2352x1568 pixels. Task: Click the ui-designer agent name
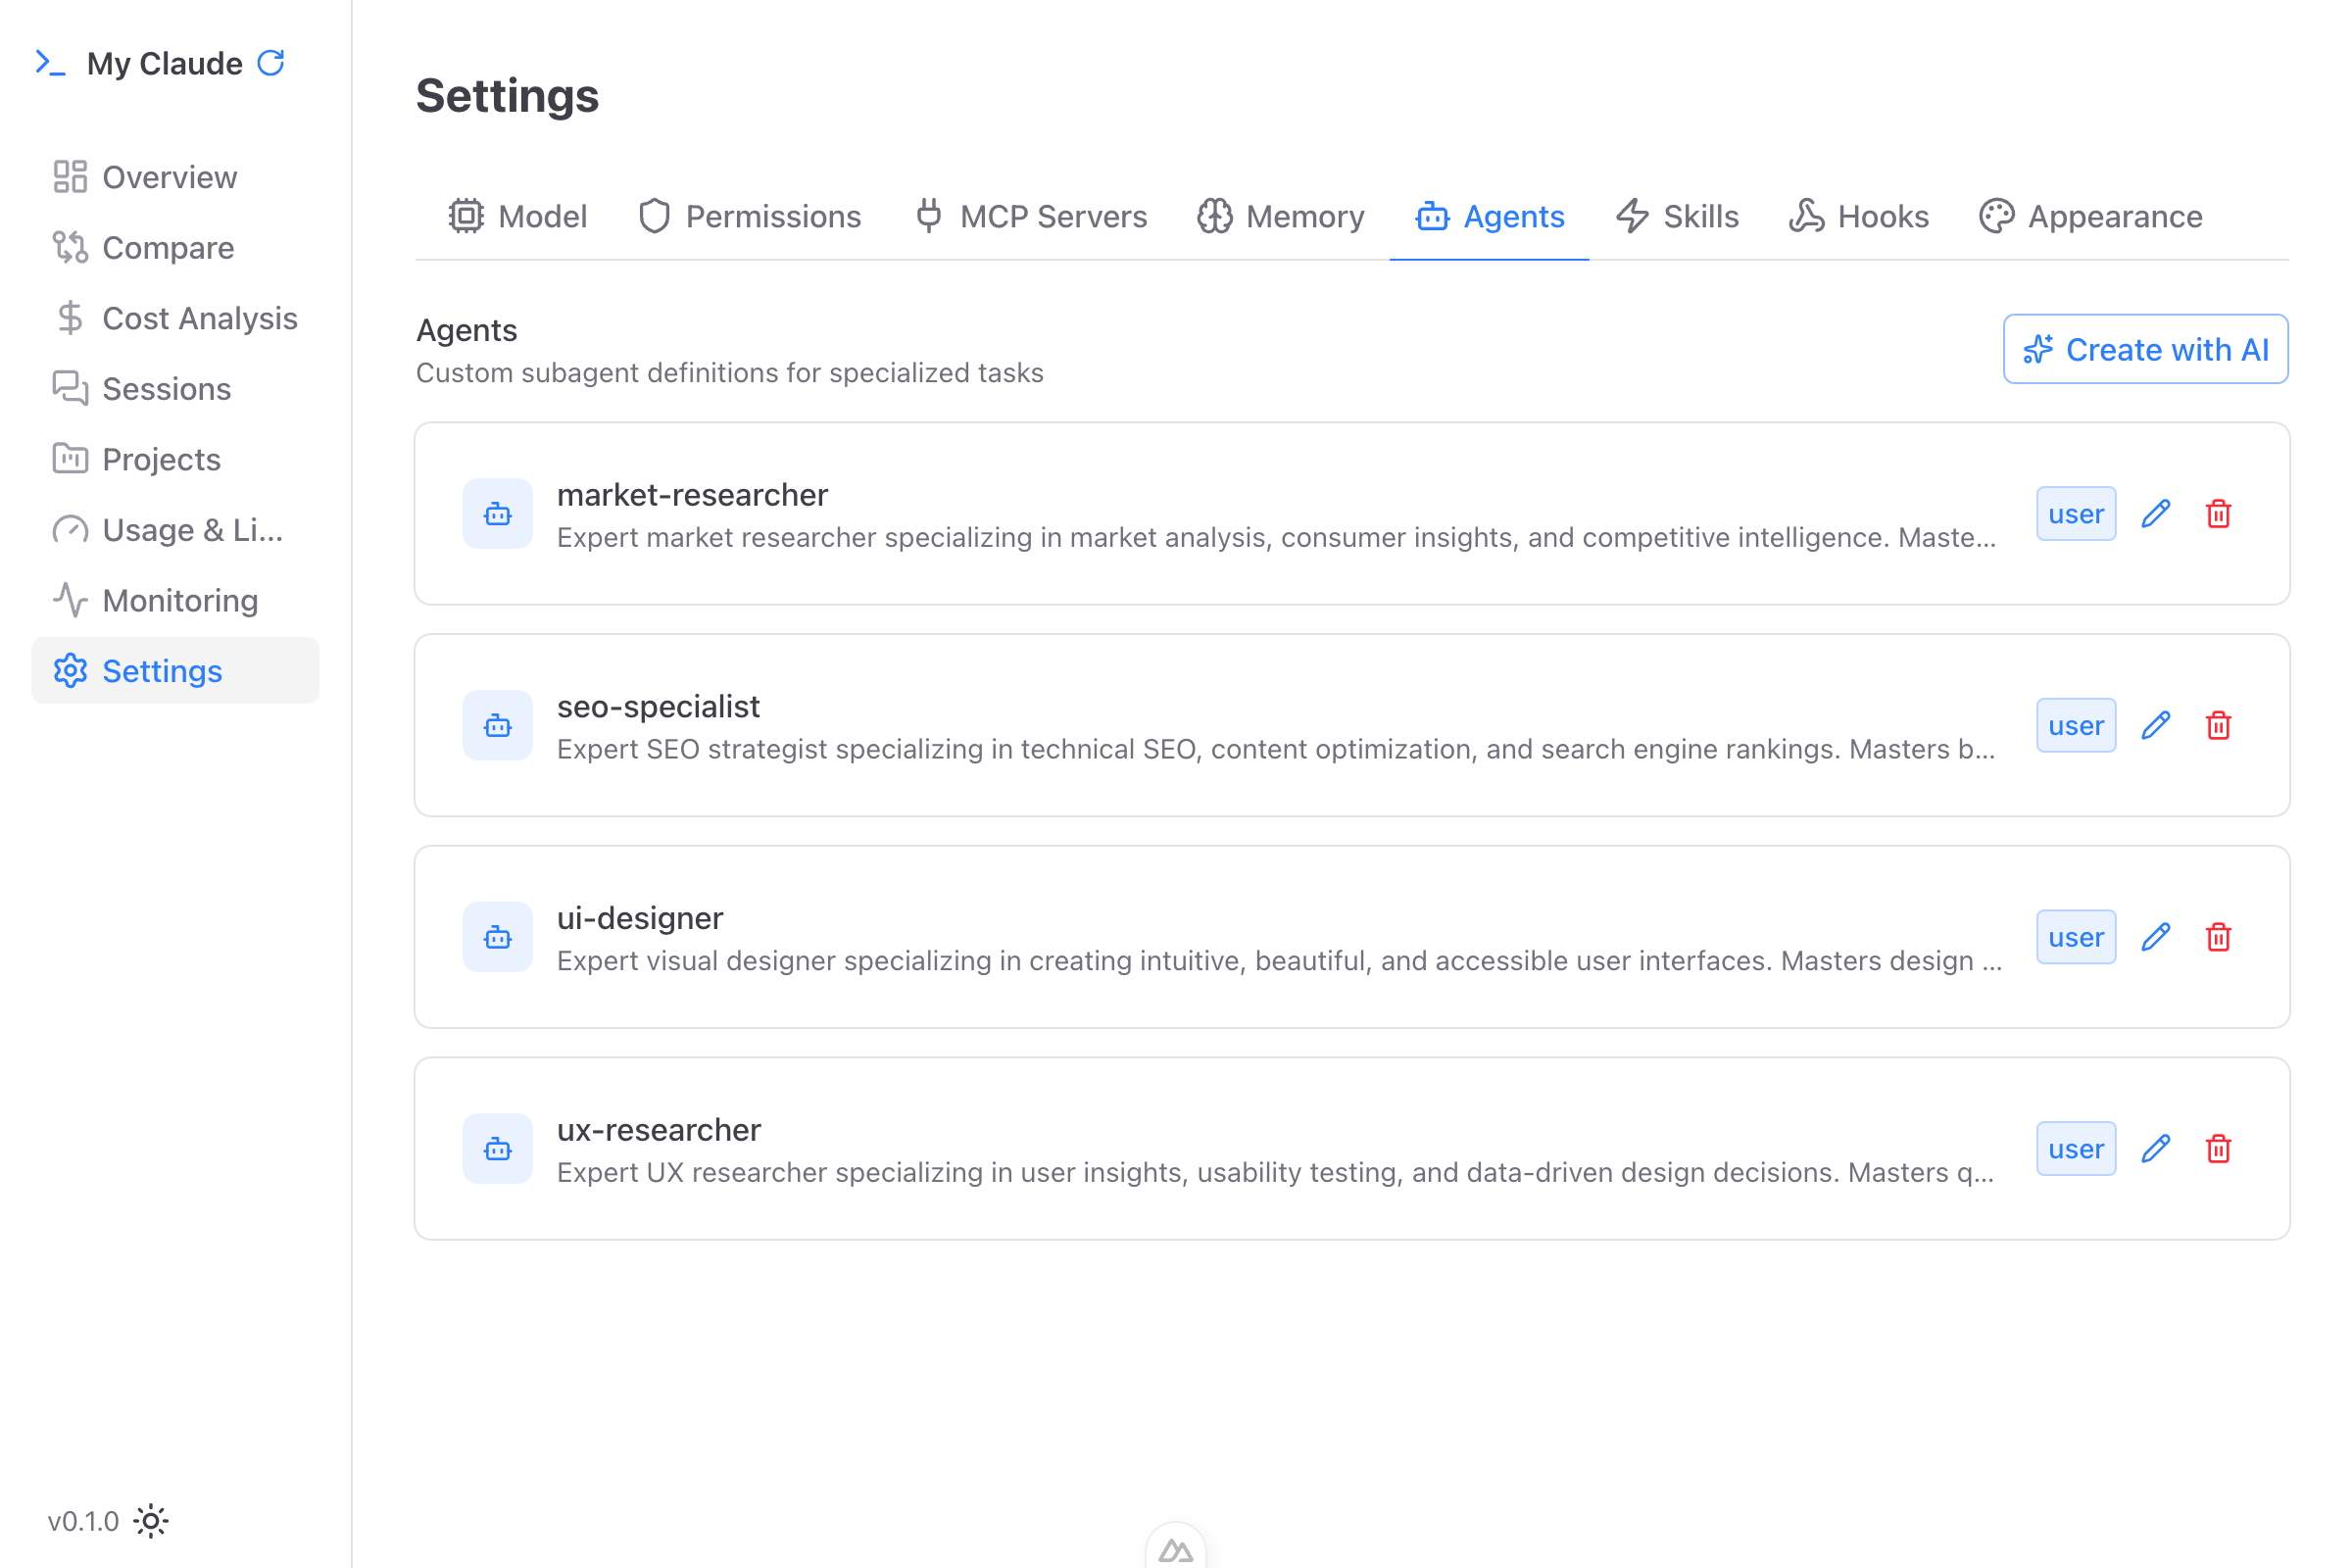pos(640,918)
